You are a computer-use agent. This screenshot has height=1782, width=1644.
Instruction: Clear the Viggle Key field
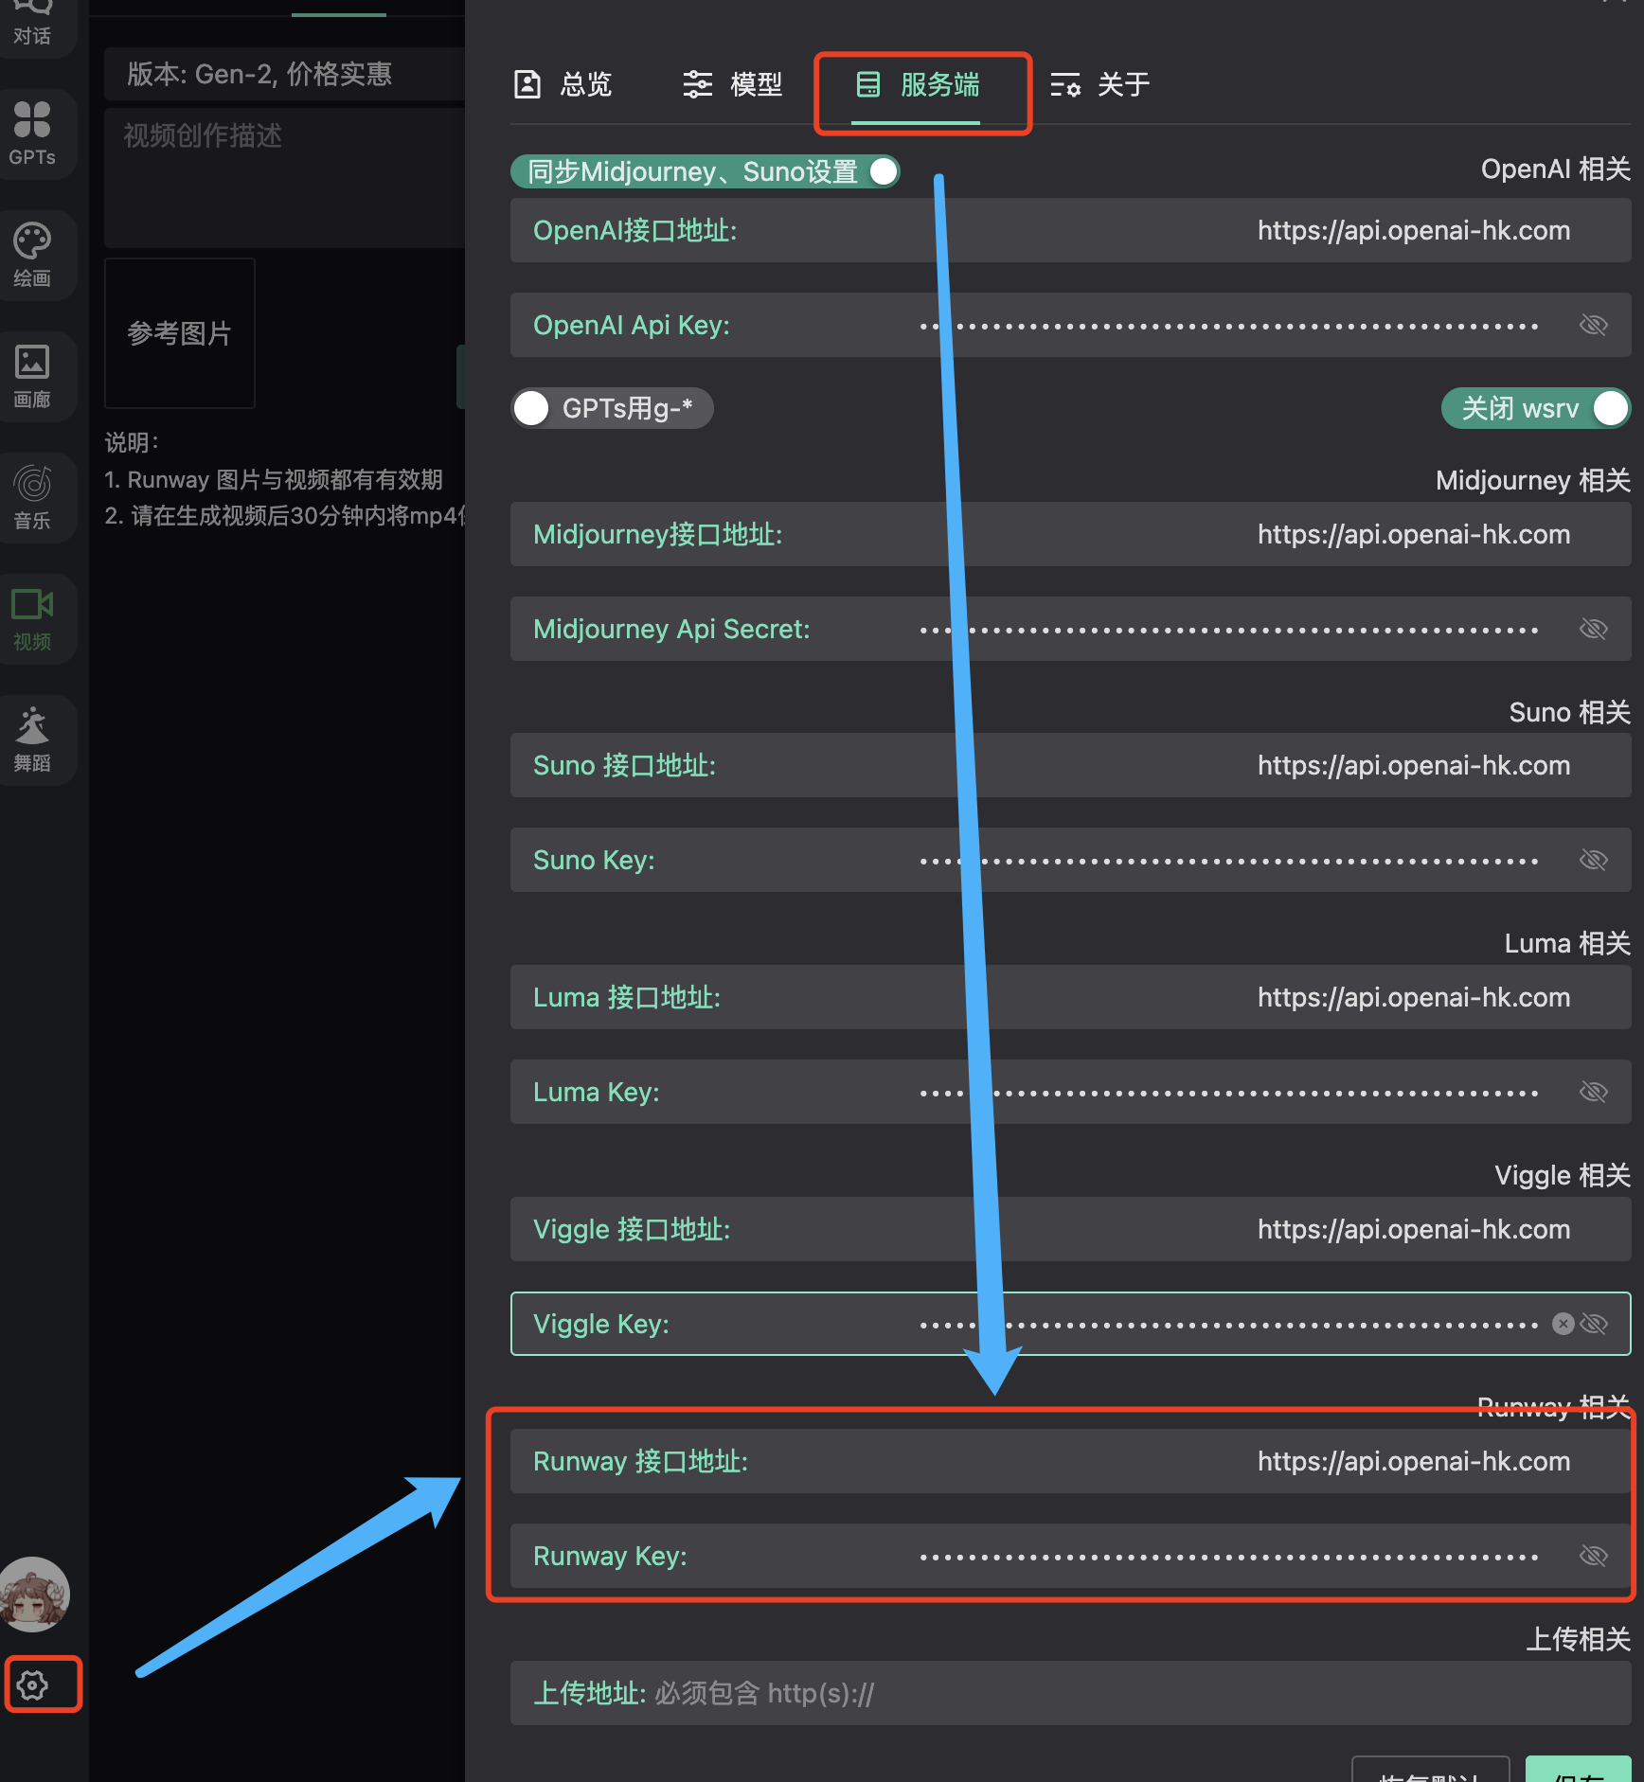point(1563,1324)
